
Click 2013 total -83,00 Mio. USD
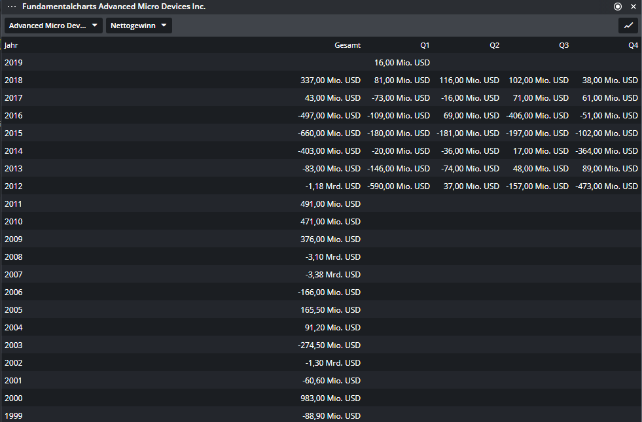331,168
